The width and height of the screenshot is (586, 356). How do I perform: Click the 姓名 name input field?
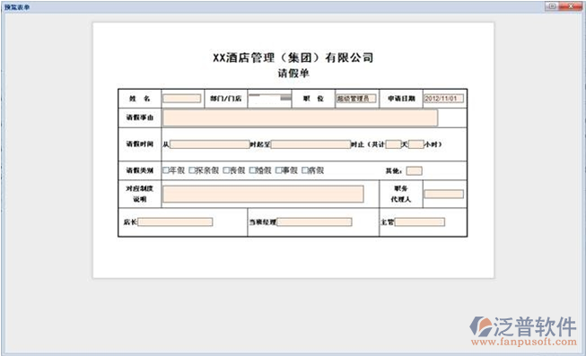tap(181, 99)
